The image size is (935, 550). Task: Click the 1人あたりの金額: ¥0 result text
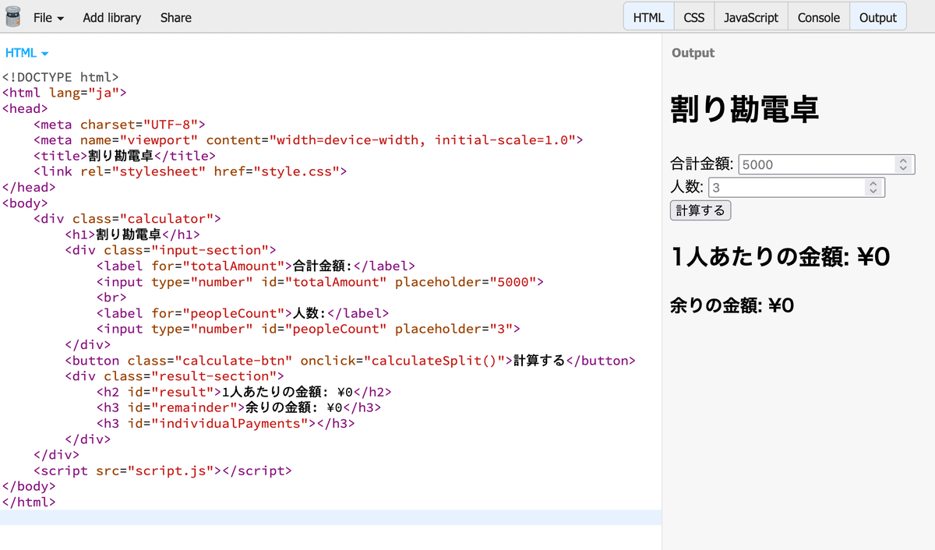pos(780,256)
